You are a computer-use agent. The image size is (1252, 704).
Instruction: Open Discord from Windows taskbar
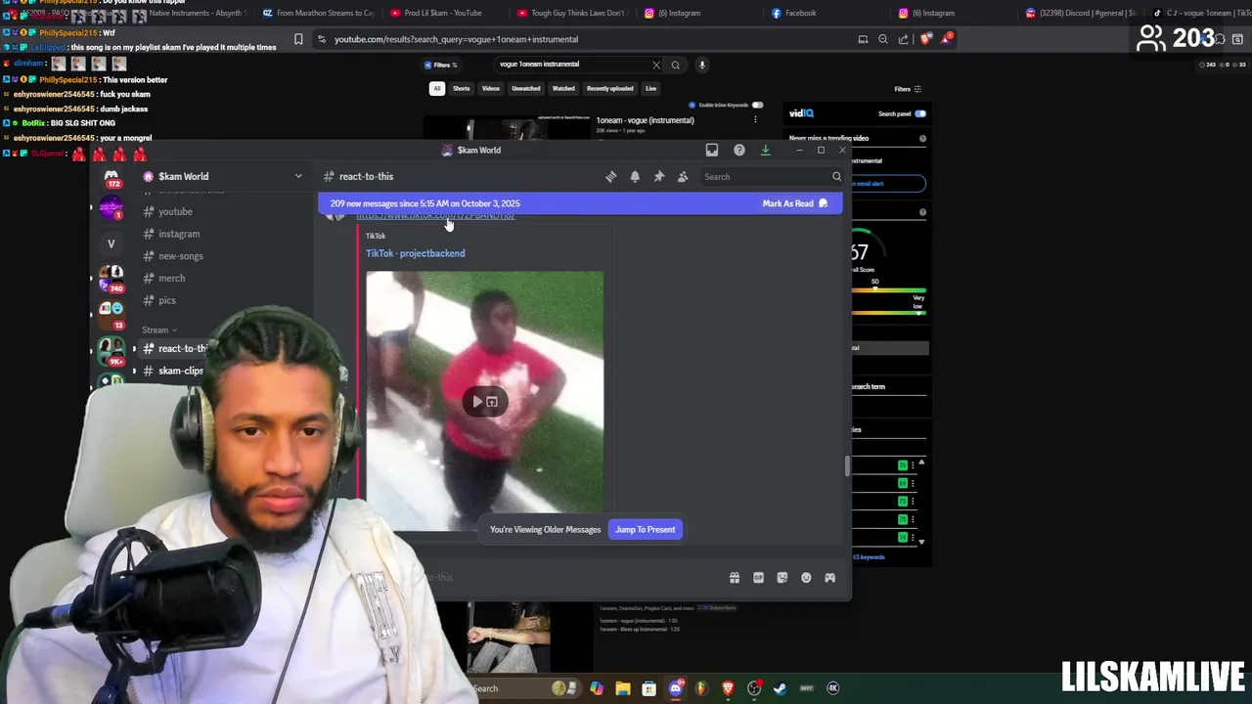pyautogui.click(x=675, y=688)
